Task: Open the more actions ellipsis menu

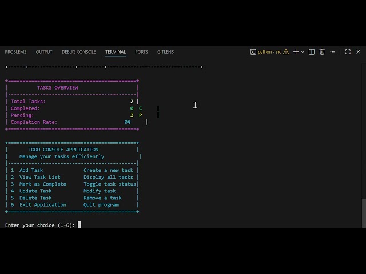Action: click(332, 52)
